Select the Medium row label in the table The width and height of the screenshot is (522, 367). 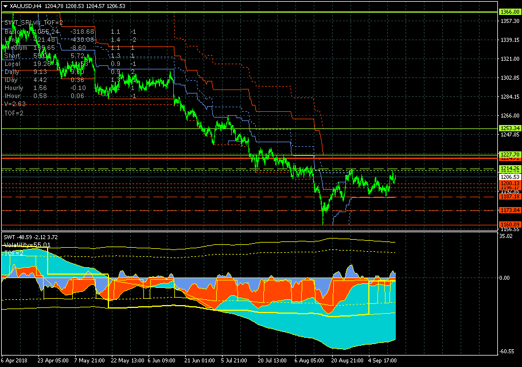[15, 48]
